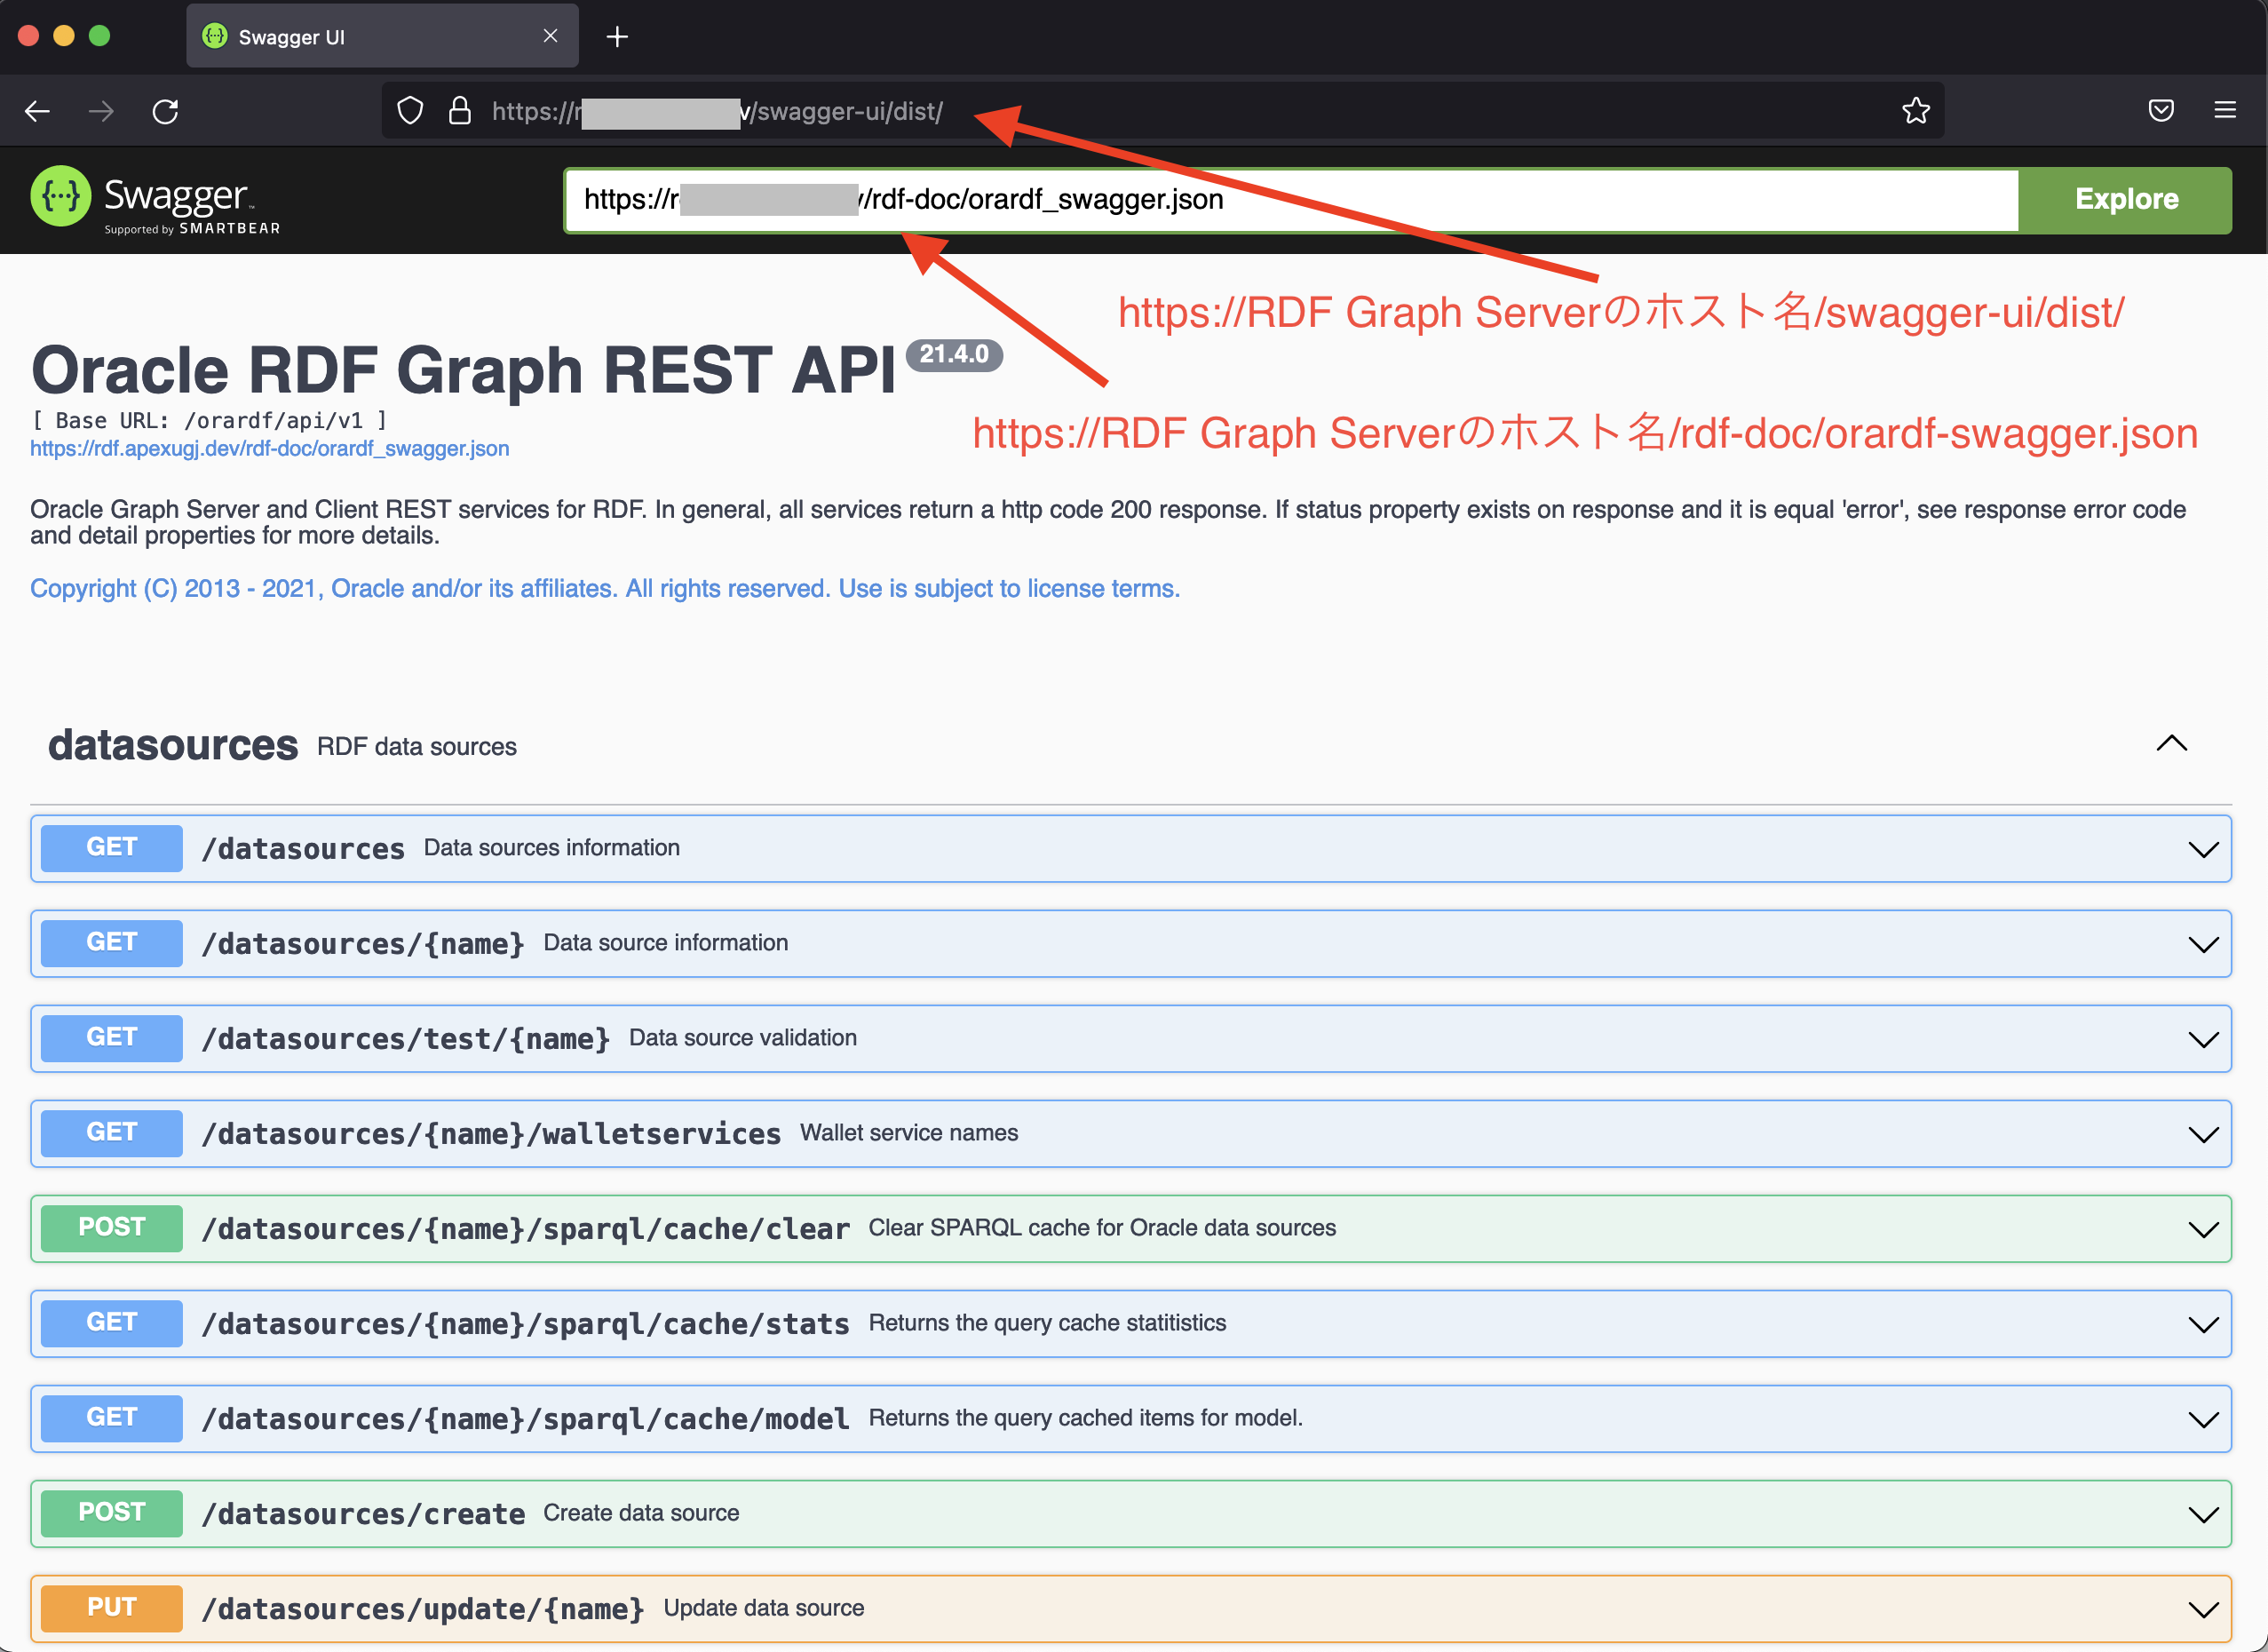This screenshot has width=2268, height=1652.
Task: Expand GET /datasources/test/{name} chevron
Action: tap(2204, 1040)
